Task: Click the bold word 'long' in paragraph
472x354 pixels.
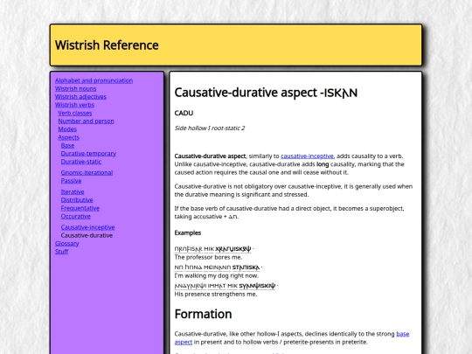Action: coord(323,164)
